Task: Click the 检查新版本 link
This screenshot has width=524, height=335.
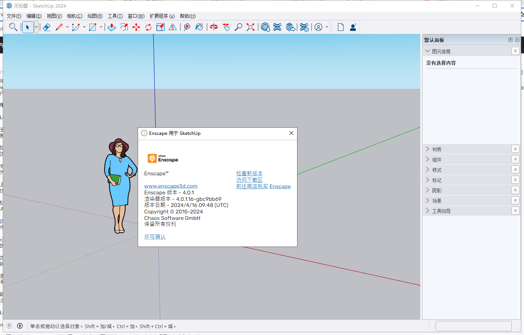Action: [249, 173]
